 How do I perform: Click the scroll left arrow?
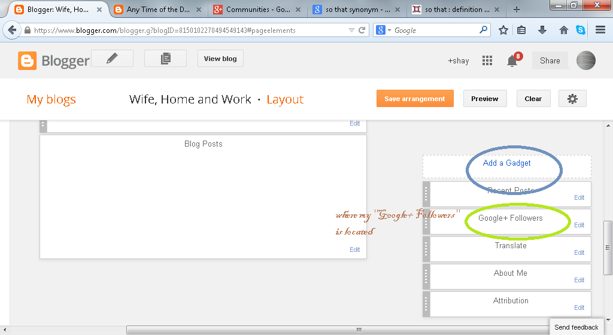(x=4, y=330)
